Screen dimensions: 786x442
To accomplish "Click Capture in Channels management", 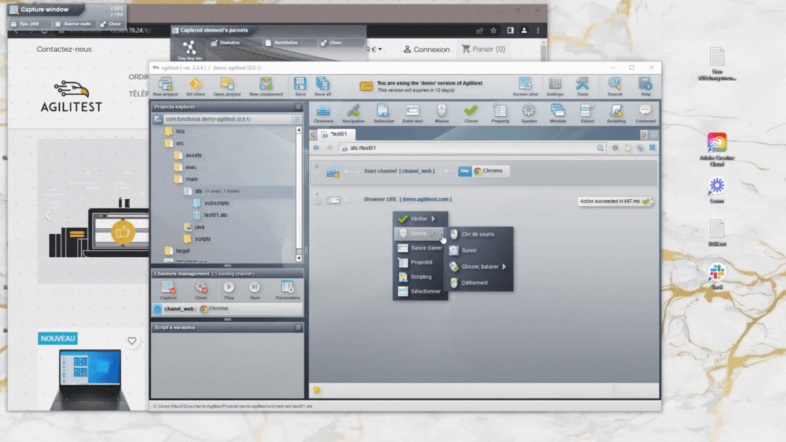I will pyautogui.click(x=168, y=290).
